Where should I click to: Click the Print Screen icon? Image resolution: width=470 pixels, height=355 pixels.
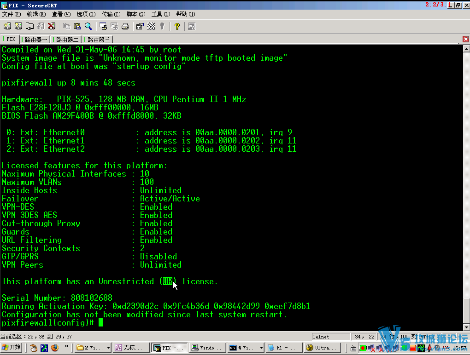[103, 26]
